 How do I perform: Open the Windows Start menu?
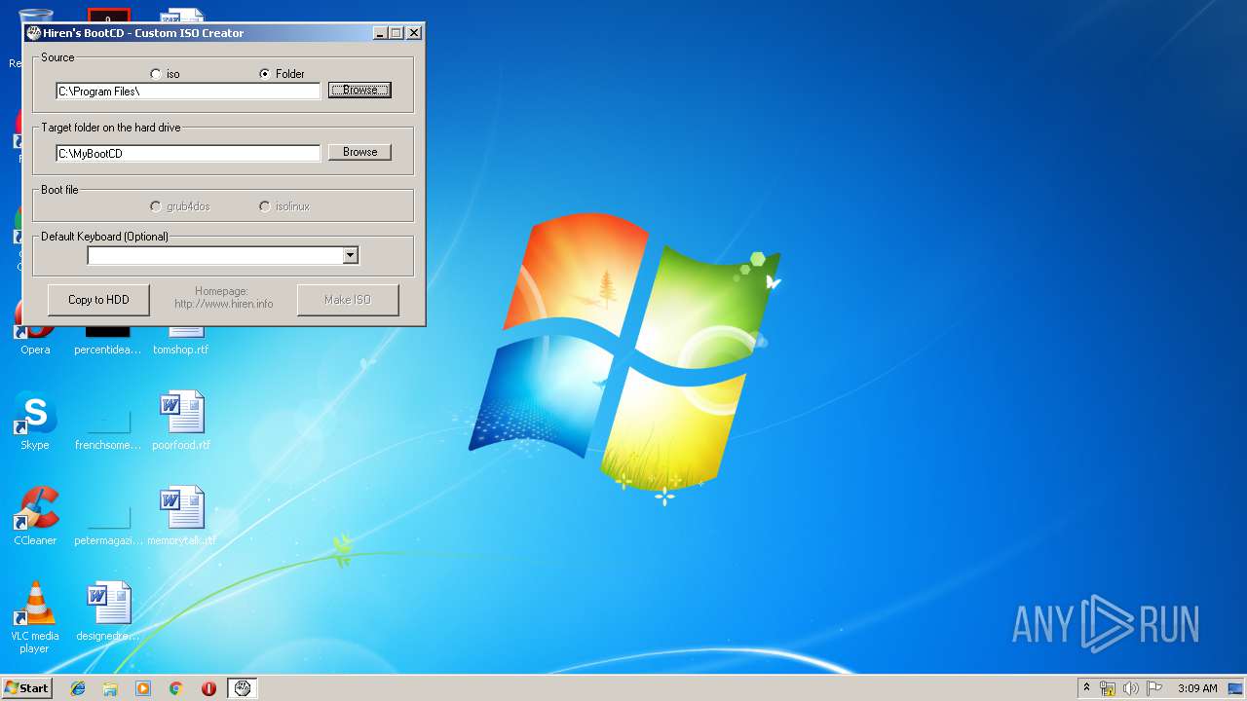(x=26, y=688)
